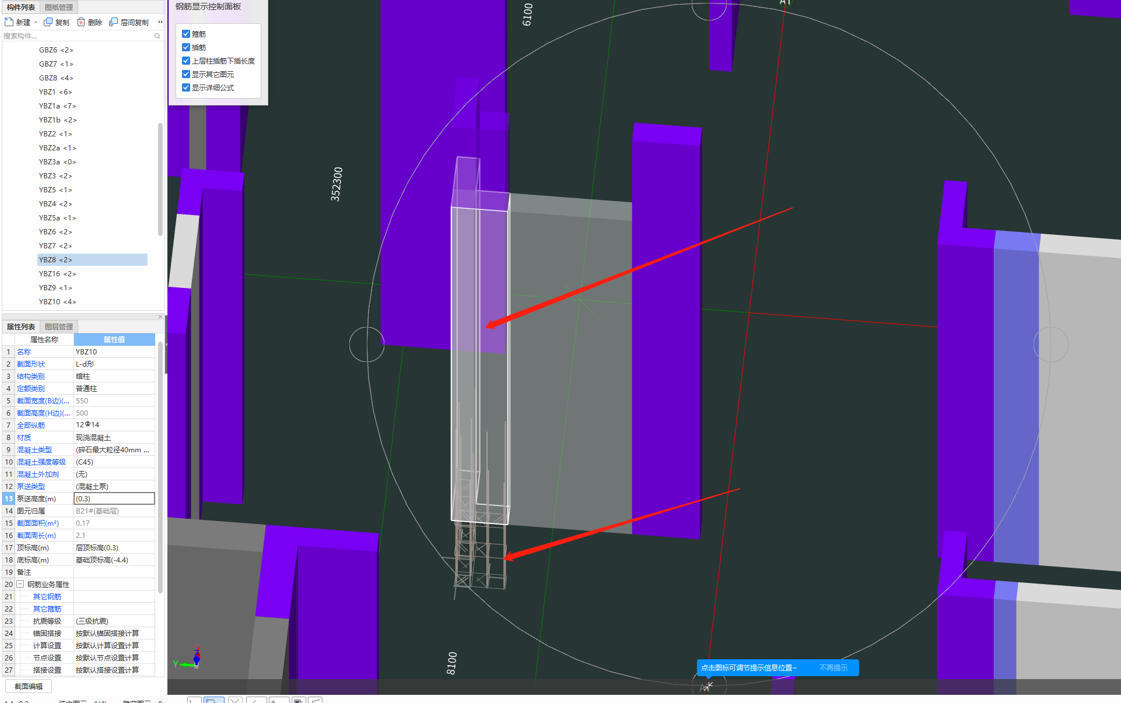Select component YBZ3a <0>
This screenshot has width=1121, height=703.
coord(57,162)
